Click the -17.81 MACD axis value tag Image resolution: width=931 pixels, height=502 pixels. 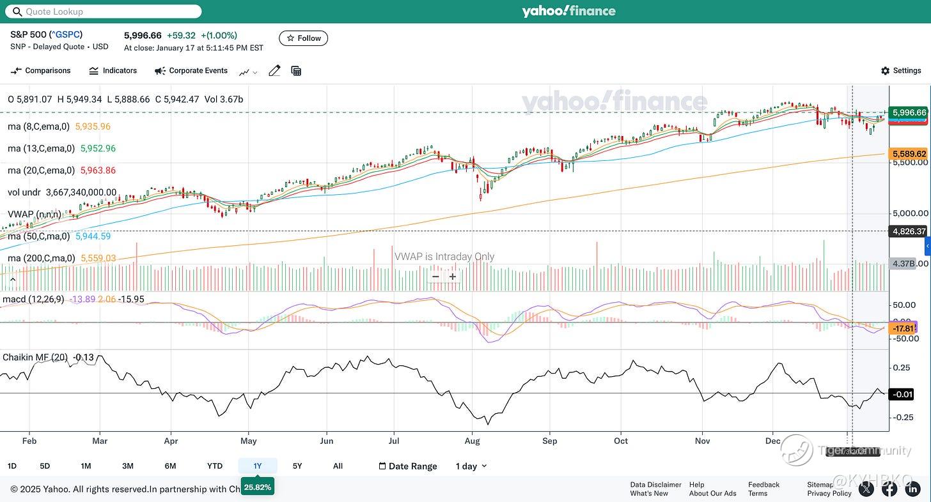point(902,329)
